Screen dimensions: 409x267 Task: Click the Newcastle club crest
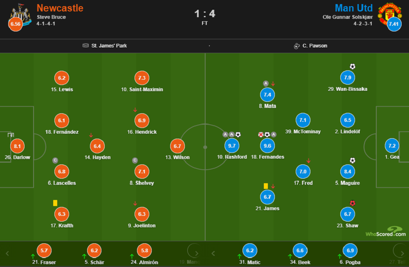[x=20, y=14]
